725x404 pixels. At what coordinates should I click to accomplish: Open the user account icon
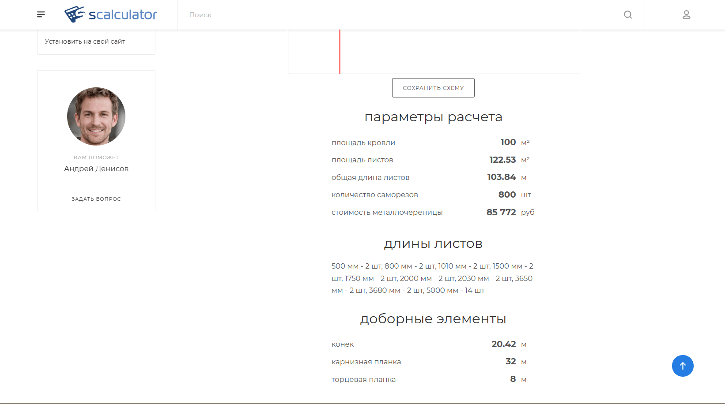pos(686,15)
